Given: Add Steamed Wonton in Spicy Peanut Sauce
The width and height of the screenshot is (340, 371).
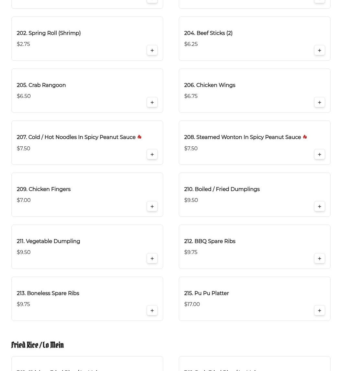Looking at the screenshot, I should (319, 154).
